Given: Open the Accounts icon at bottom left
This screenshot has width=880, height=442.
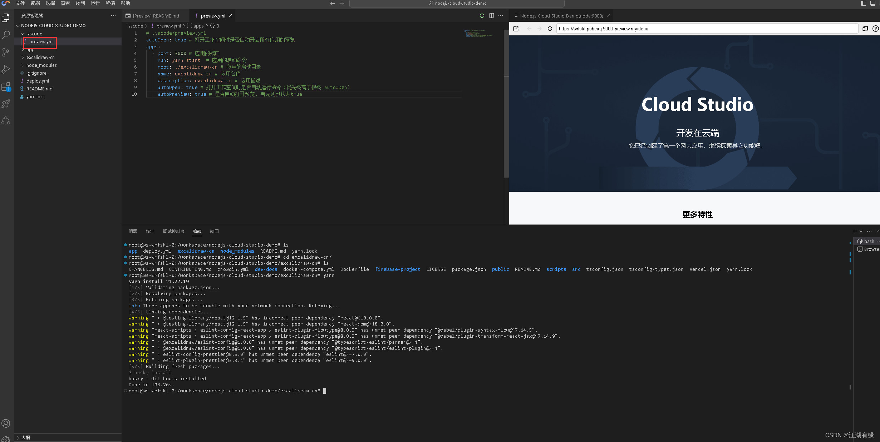Looking at the screenshot, I should tap(6, 423).
